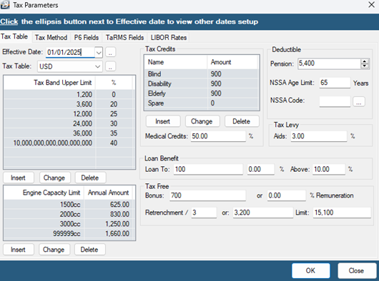Select the Spare tax credit row
Screen dimensions: 379x281
pyautogui.click(x=202, y=103)
